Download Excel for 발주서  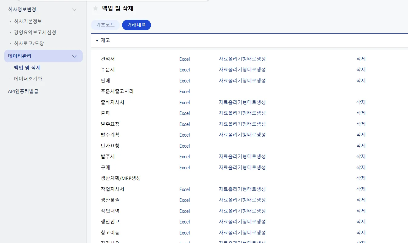click(185, 156)
